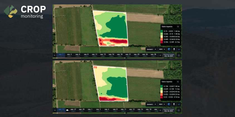
Task: Download the bottom map NDVI image
Action: 174,104
